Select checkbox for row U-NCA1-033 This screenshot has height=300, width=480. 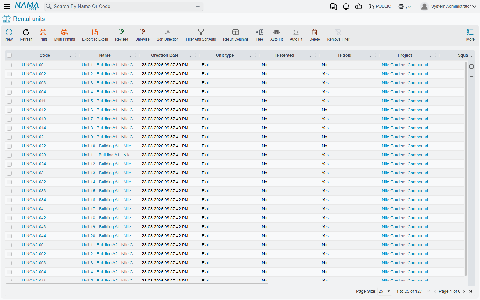9,191
